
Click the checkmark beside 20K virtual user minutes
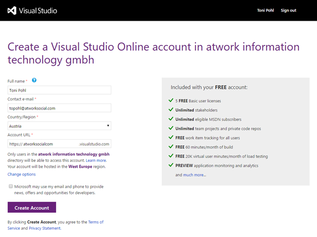(x=171, y=156)
